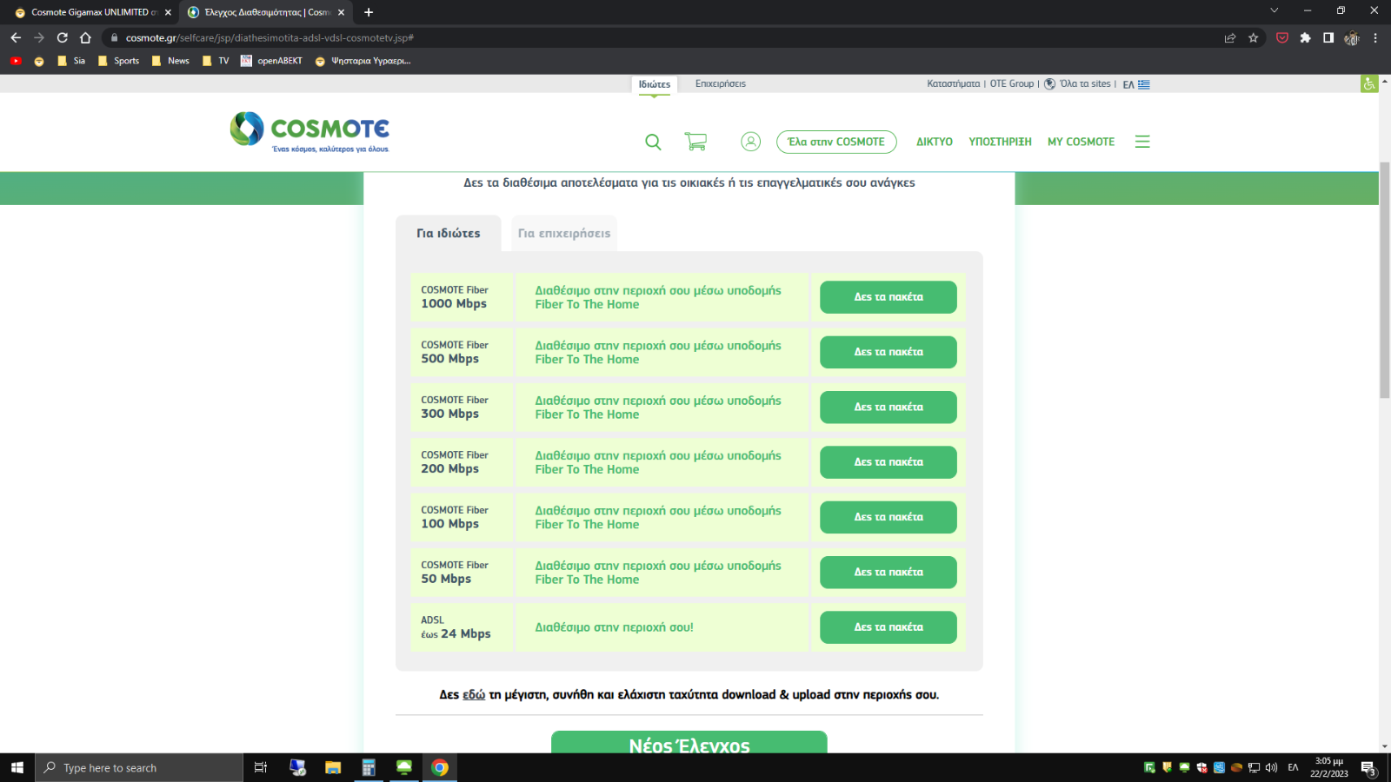Click the browser address bar URL
This screenshot has height=782, width=1391.
(270, 37)
